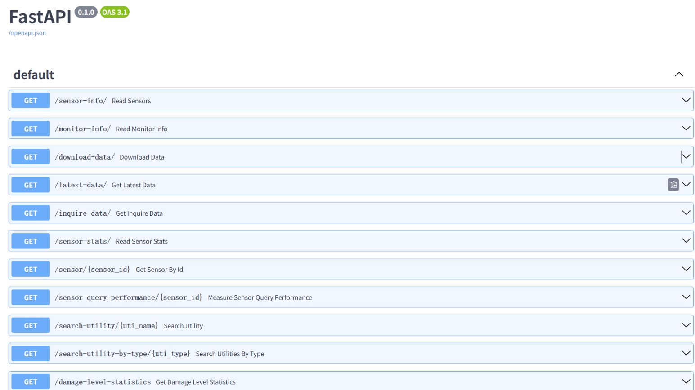
Task: Copy the /latest-data/ path to clipboard
Action: (673, 185)
